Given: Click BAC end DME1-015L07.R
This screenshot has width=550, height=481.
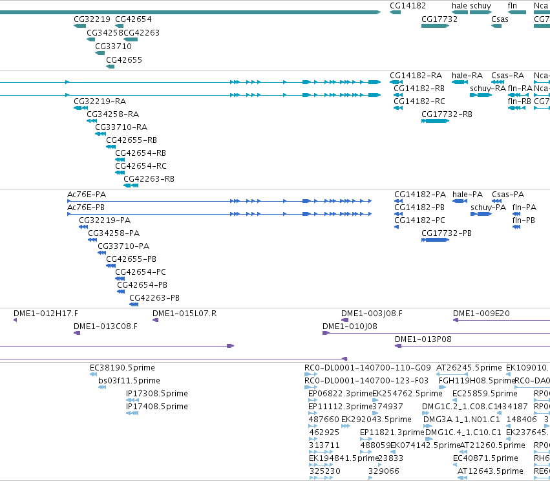Looking at the screenshot, I should 184,314.
